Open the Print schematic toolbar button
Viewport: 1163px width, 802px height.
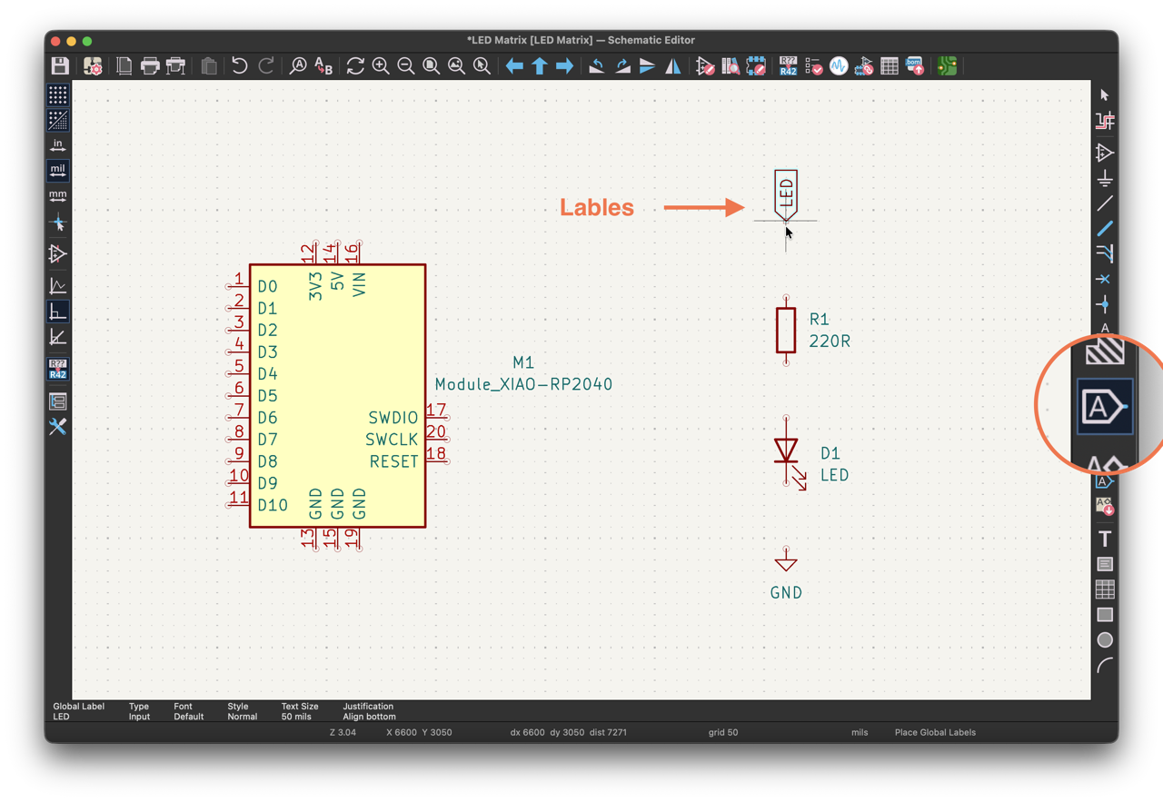pos(150,66)
